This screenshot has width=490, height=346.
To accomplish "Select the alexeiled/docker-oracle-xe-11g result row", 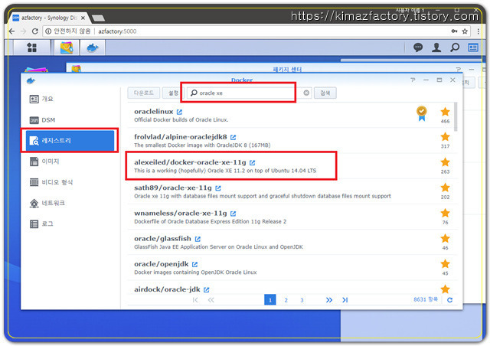I will [291, 166].
